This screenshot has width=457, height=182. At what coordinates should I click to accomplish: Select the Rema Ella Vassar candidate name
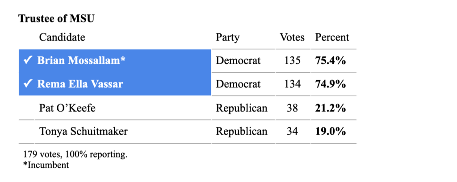(80, 84)
